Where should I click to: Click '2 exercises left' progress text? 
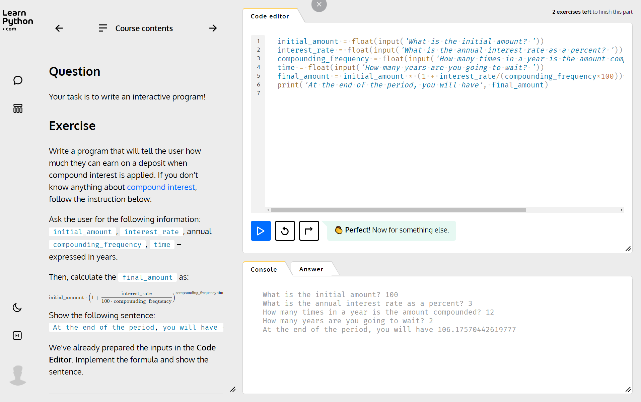tap(592, 12)
